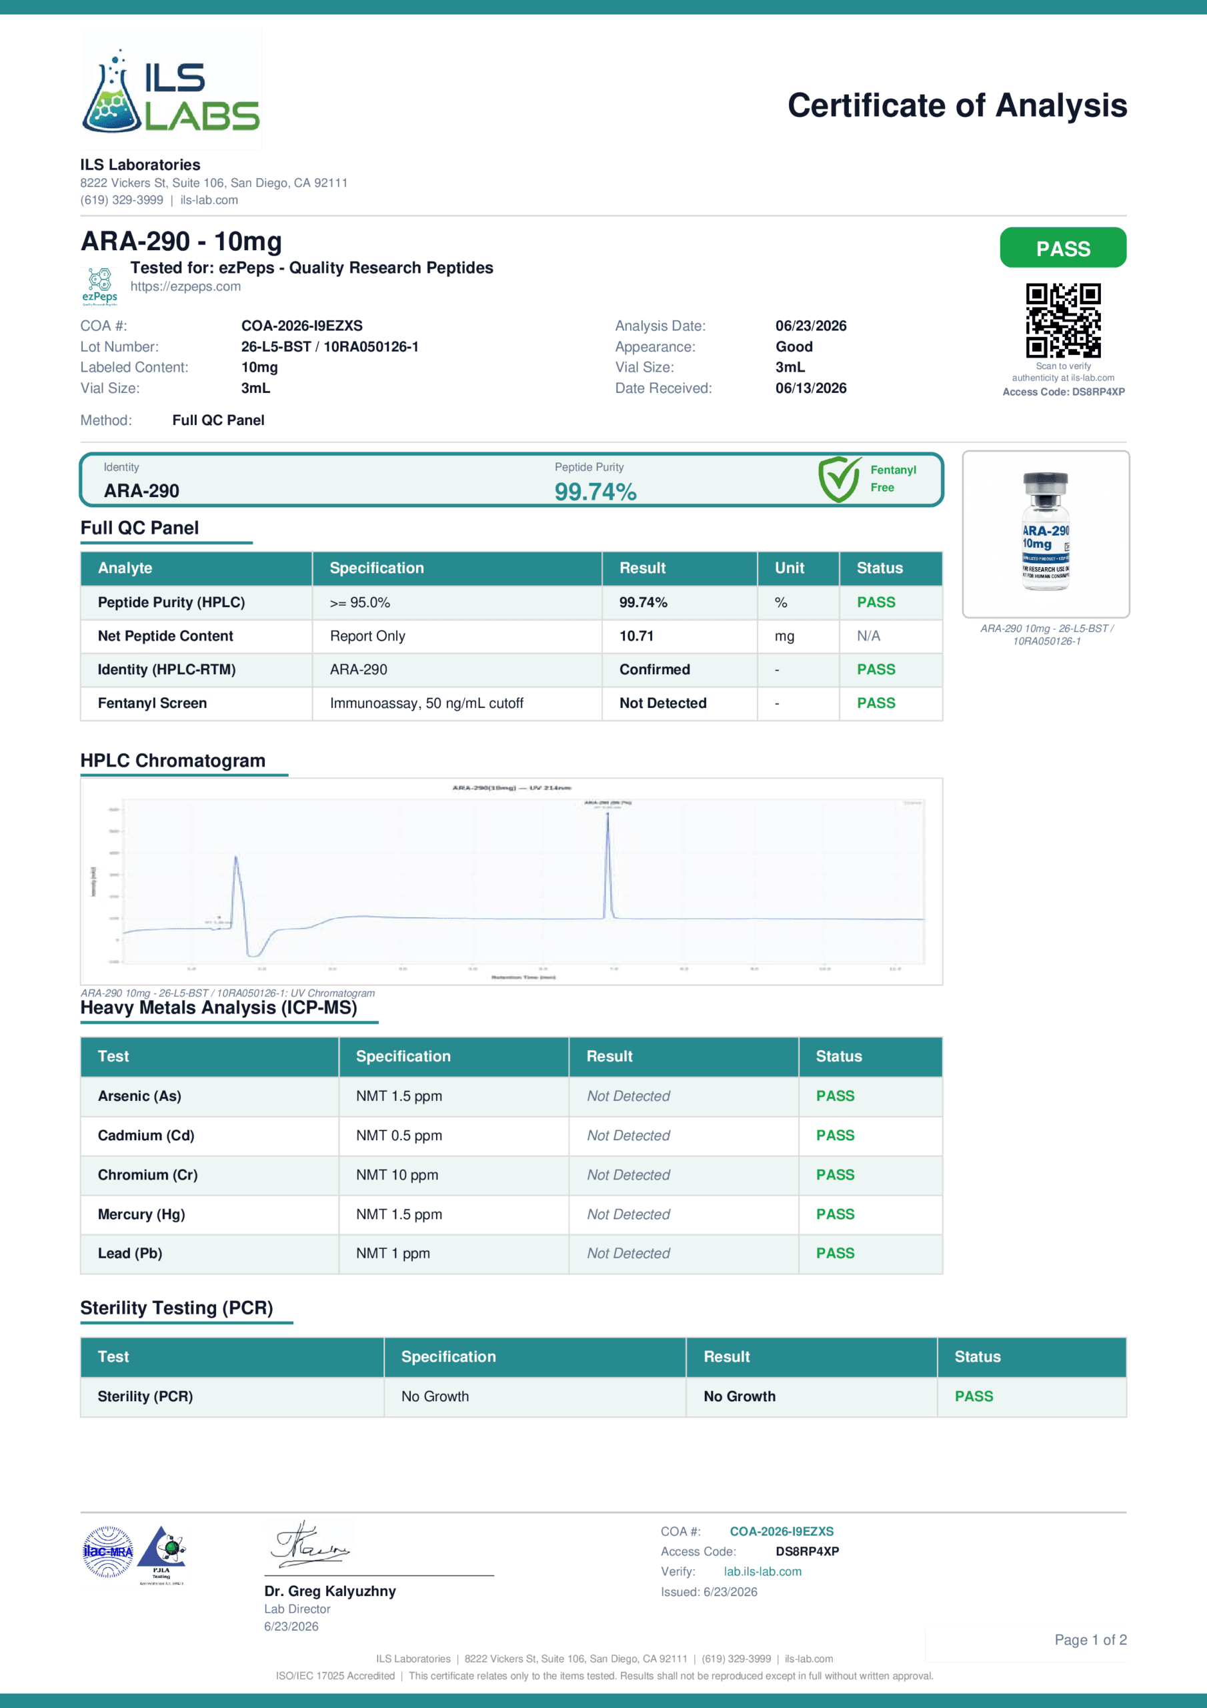Click the green PASS badge
1207x1708 pixels.
1063,248
